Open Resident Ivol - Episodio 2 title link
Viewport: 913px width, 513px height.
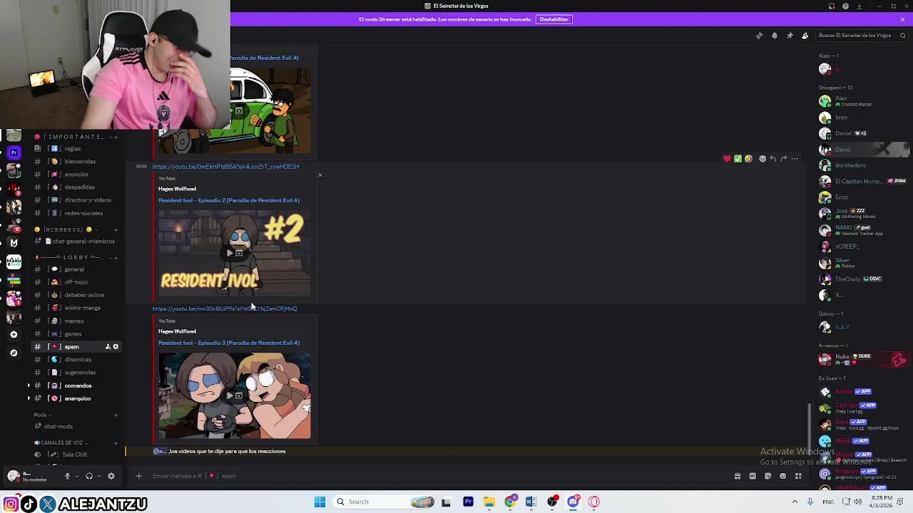(229, 200)
